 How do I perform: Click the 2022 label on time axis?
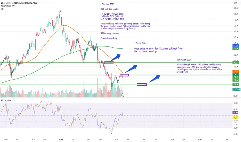pos(61,139)
